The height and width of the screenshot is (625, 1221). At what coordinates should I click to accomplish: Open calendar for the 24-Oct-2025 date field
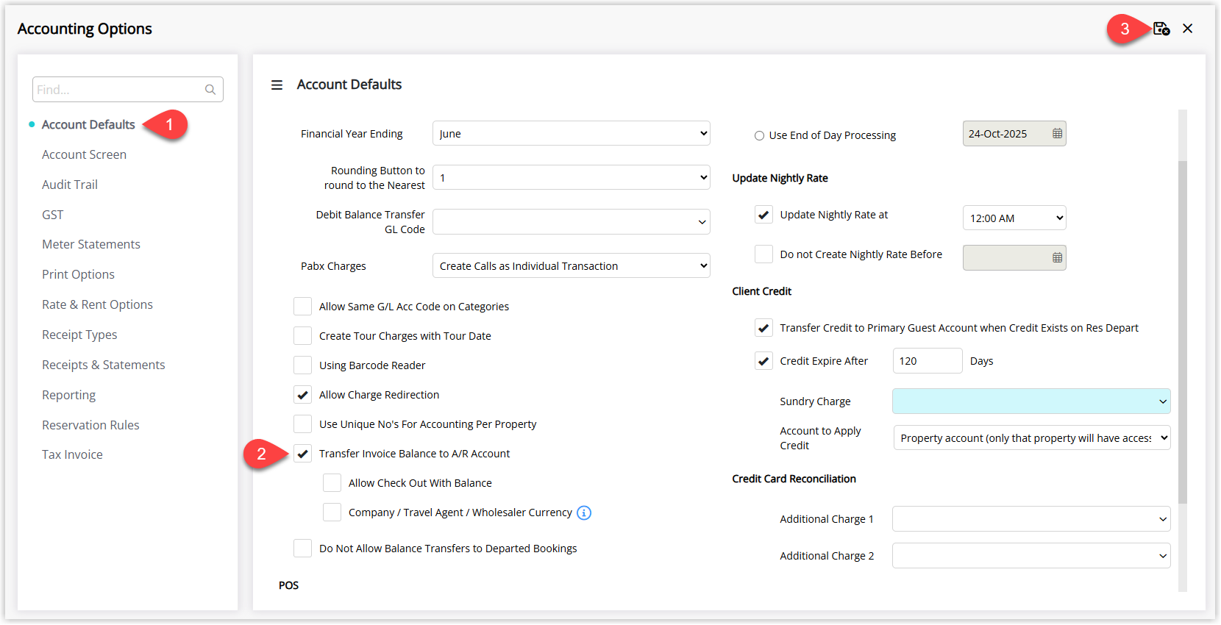1057,134
